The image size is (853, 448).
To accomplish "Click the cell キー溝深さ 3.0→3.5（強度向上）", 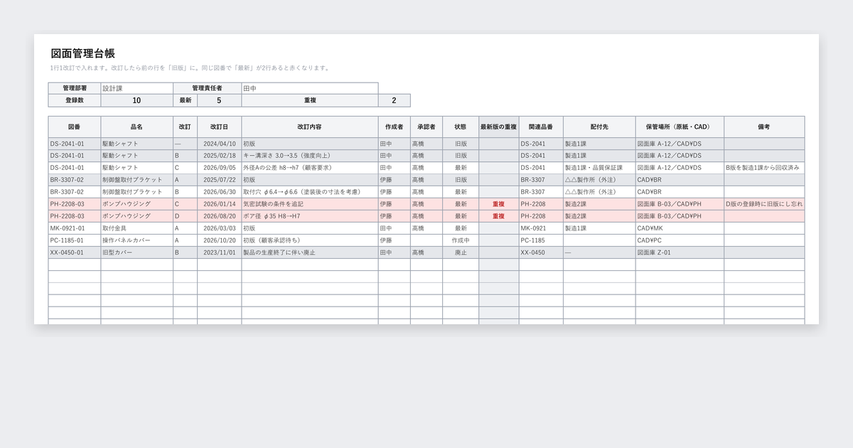I will [x=310, y=156].
